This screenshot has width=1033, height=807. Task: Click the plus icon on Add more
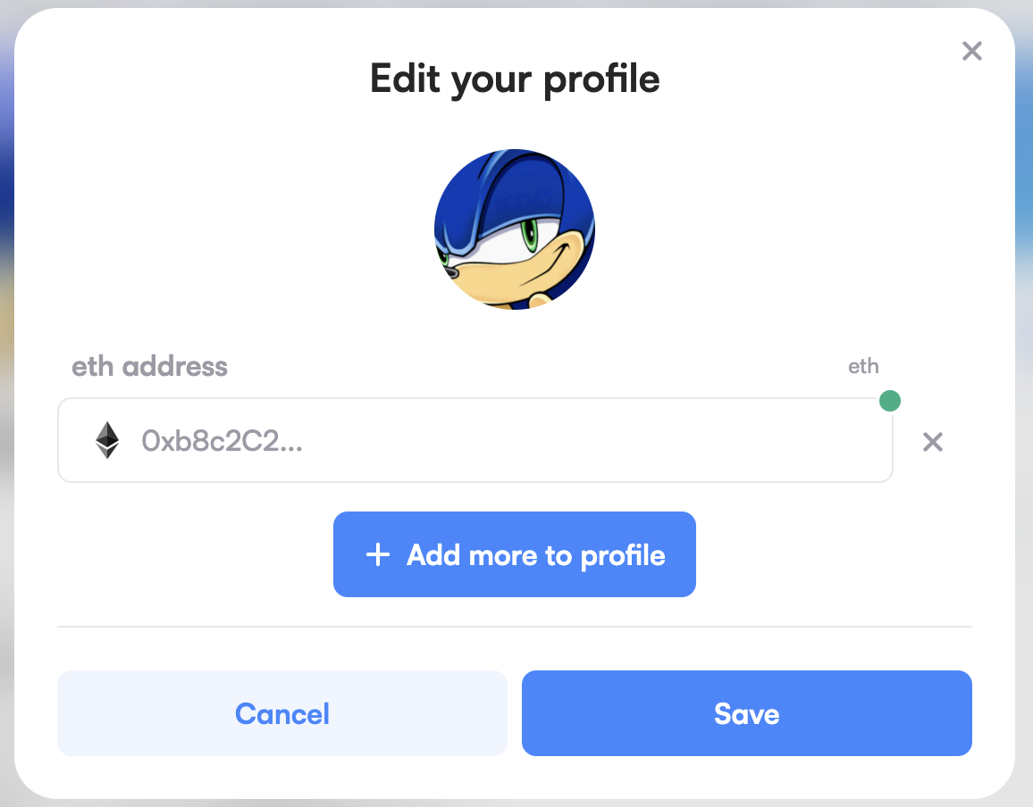coord(378,555)
